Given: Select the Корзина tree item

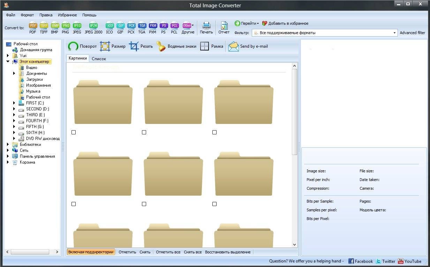Looking at the screenshot, I should [27, 162].
